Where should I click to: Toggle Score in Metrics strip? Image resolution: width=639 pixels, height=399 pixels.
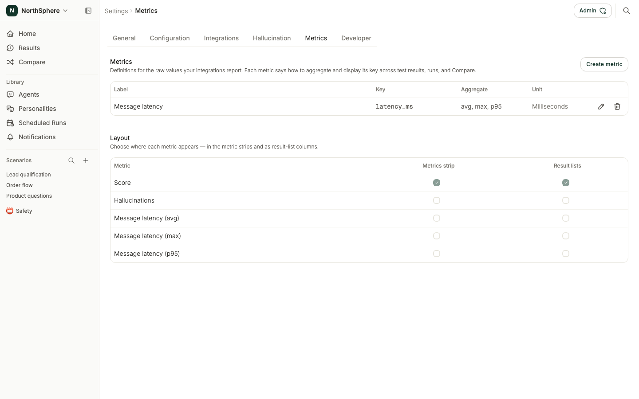pyautogui.click(x=437, y=183)
